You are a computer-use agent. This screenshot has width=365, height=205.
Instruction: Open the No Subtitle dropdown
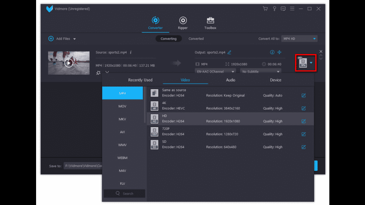(x=261, y=72)
